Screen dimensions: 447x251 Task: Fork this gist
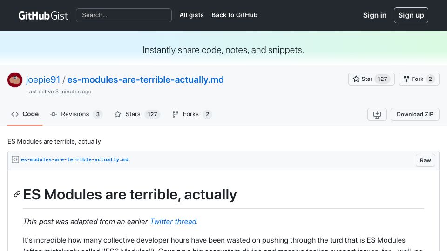coord(419,79)
